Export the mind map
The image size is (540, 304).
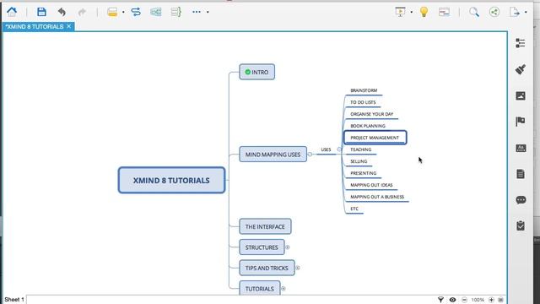click(515, 12)
